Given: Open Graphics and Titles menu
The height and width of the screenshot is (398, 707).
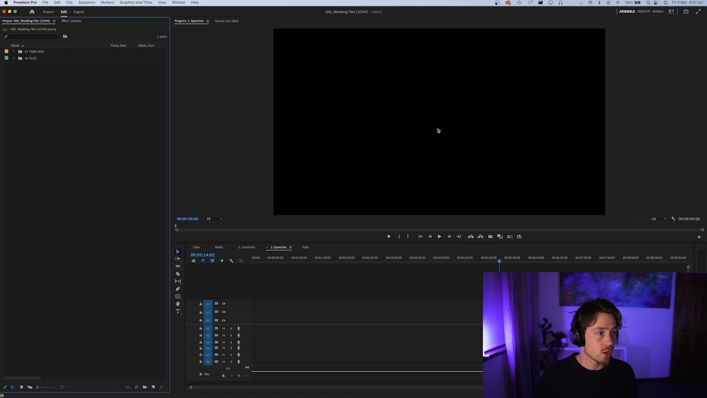Looking at the screenshot, I should point(136,3).
